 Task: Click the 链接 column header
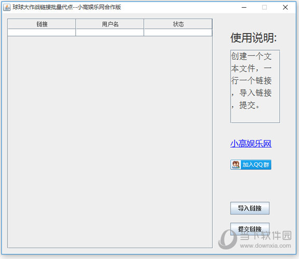pos(42,24)
